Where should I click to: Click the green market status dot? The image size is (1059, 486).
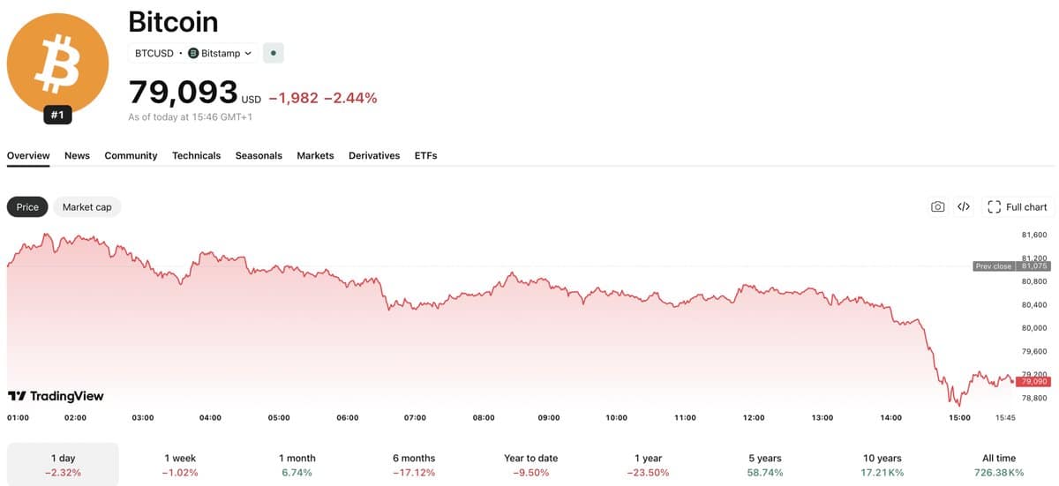pos(274,53)
